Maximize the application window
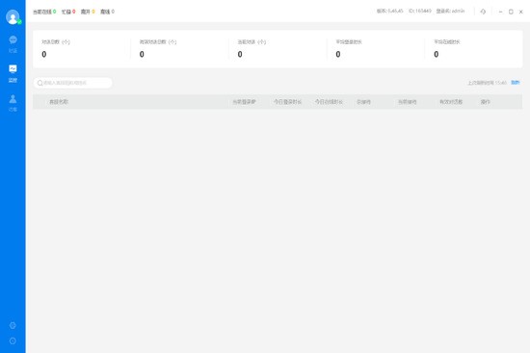The height and width of the screenshot is (353, 530). 511,12
